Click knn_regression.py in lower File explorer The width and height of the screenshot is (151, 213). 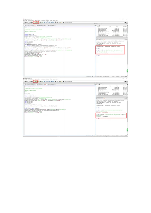pos(103,90)
